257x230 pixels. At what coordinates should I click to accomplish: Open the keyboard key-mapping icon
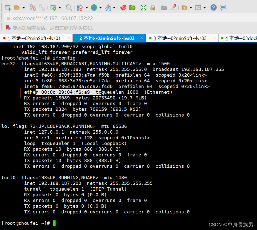tap(164, 8)
